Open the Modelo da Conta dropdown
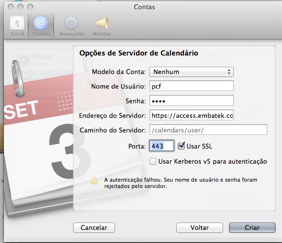Screen dimensions: 282x243 191,72
